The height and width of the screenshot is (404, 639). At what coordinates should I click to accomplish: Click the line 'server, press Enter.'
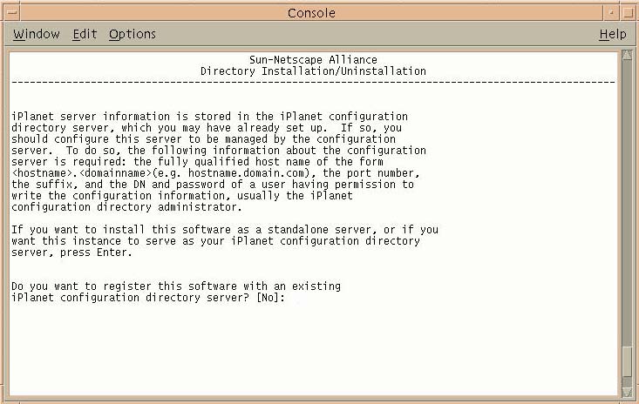click(71, 252)
